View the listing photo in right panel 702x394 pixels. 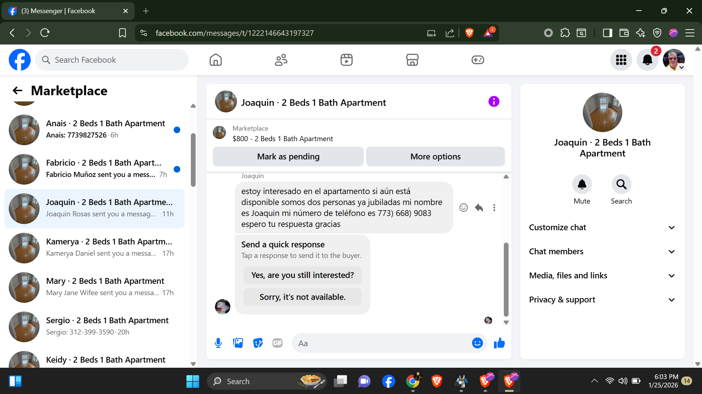coord(602,112)
